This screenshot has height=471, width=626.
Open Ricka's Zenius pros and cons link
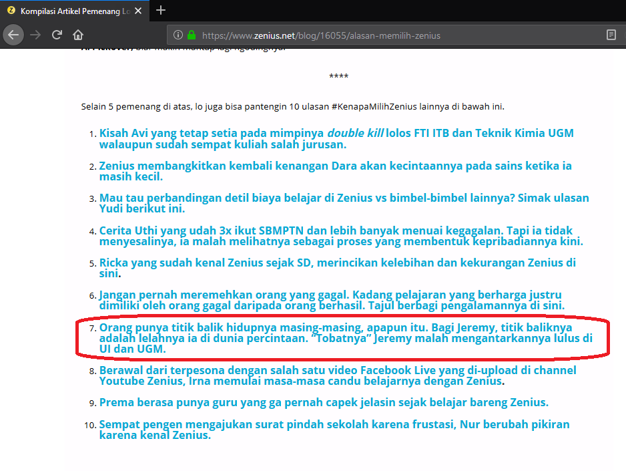(x=337, y=268)
